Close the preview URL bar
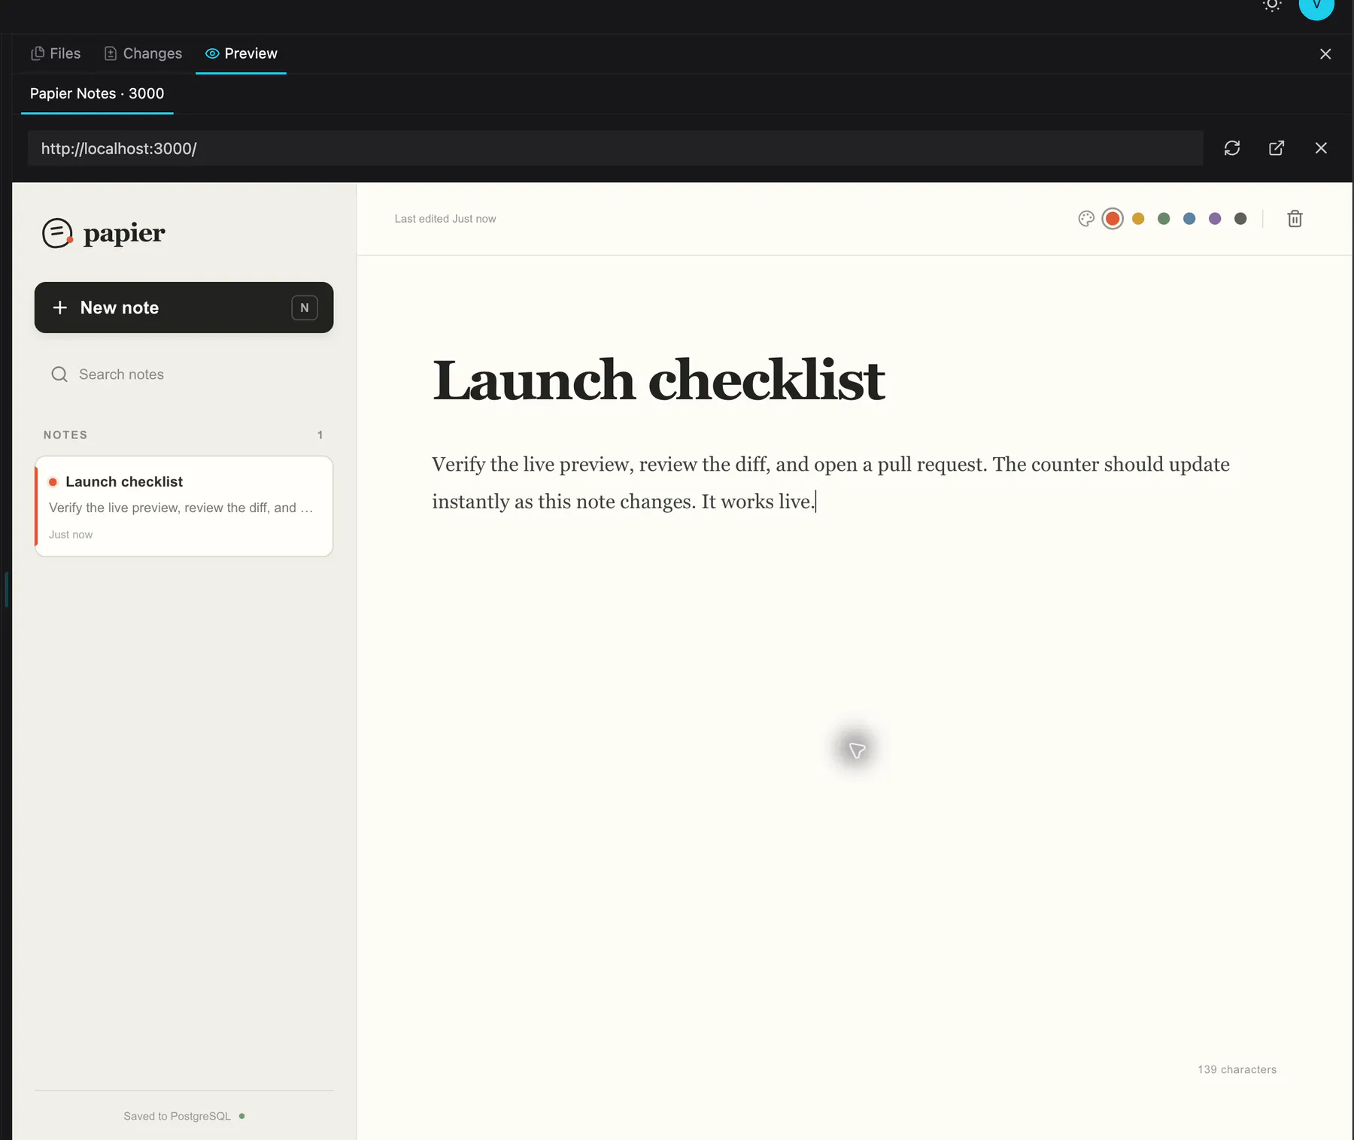This screenshot has height=1140, width=1354. 1321,148
